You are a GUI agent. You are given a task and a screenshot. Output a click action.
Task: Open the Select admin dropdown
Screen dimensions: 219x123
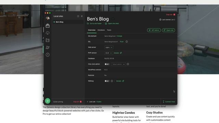tap(119, 64)
